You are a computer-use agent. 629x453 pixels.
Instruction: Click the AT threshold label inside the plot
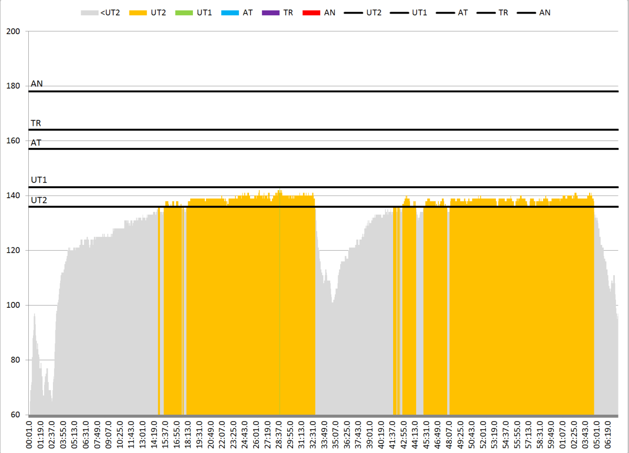coord(36,143)
